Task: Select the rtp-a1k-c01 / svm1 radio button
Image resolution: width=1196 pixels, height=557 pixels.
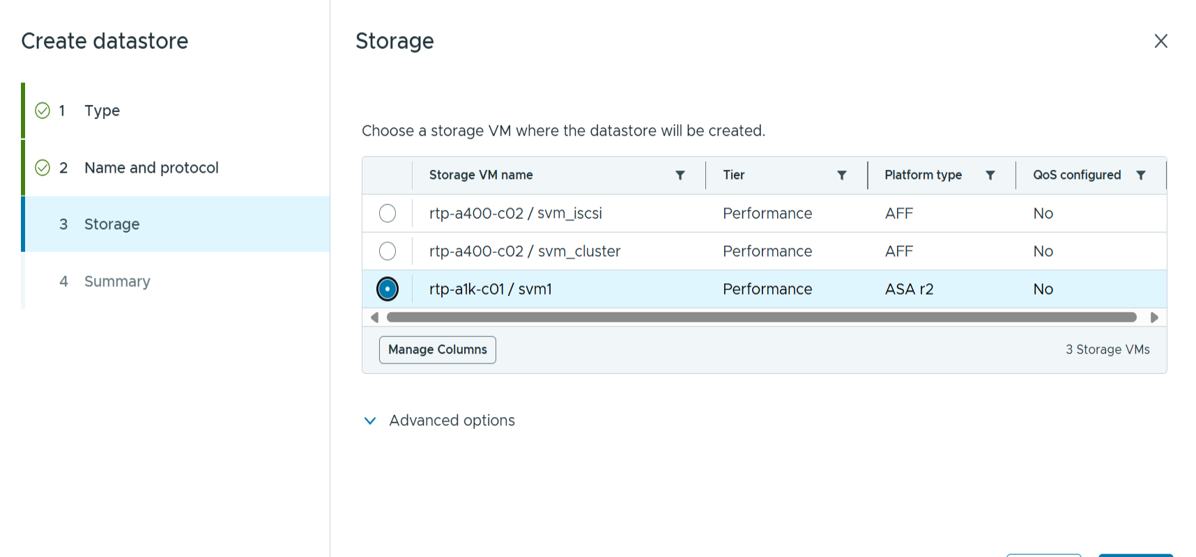Action: [x=388, y=289]
